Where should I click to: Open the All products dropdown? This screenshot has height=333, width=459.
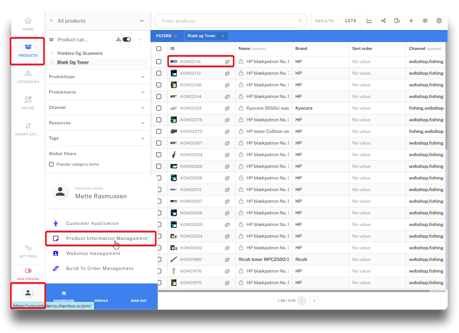[97, 21]
